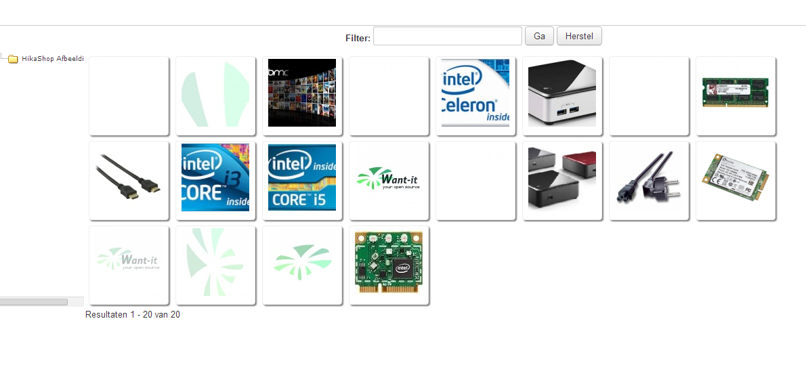Click the Filter text input field
The height and width of the screenshot is (365, 806).
(x=447, y=36)
